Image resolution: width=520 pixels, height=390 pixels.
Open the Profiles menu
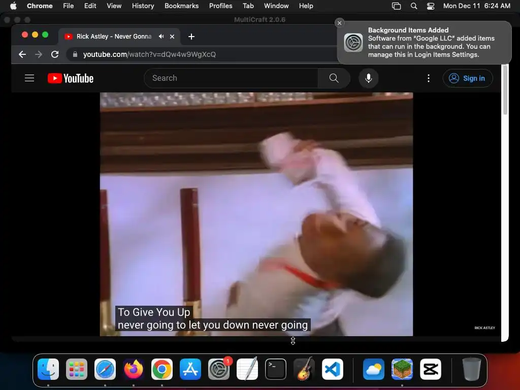click(x=220, y=6)
